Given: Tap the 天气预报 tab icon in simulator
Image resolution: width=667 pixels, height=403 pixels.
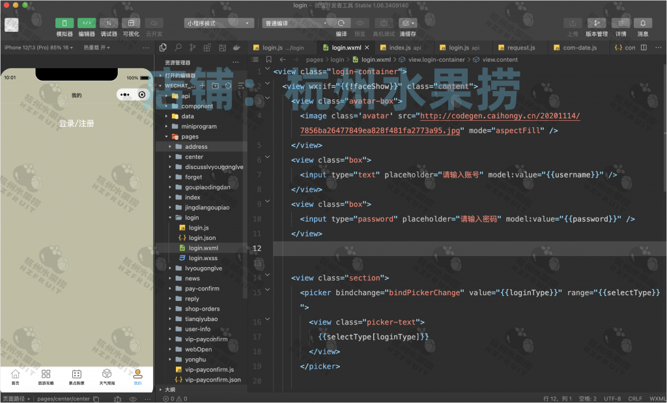Looking at the screenshot, I should pyautogui.click(x=107, y=374).
